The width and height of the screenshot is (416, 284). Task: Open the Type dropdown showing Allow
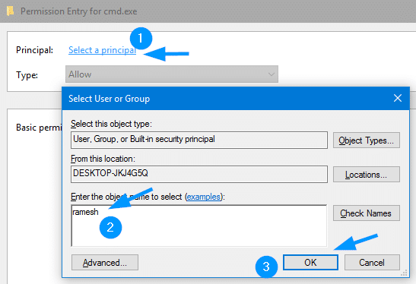pos(172,74)
